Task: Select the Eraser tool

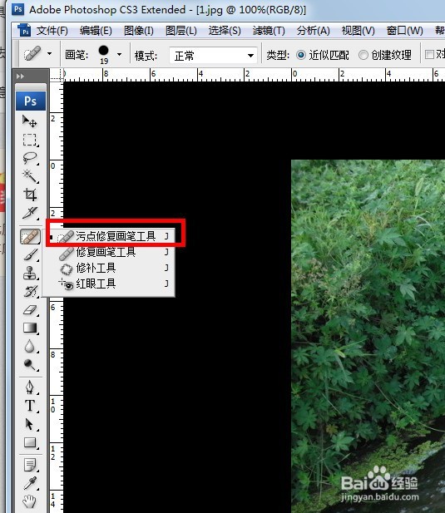Action: coord(30,309)
